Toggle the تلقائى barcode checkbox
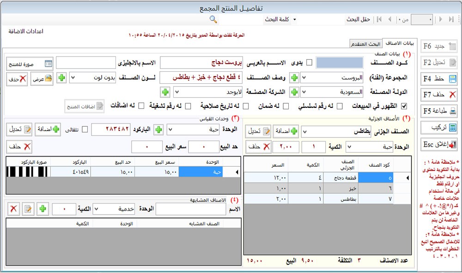Image resolution: width=462 pixels, height=273 pixels. coord(85,130)
